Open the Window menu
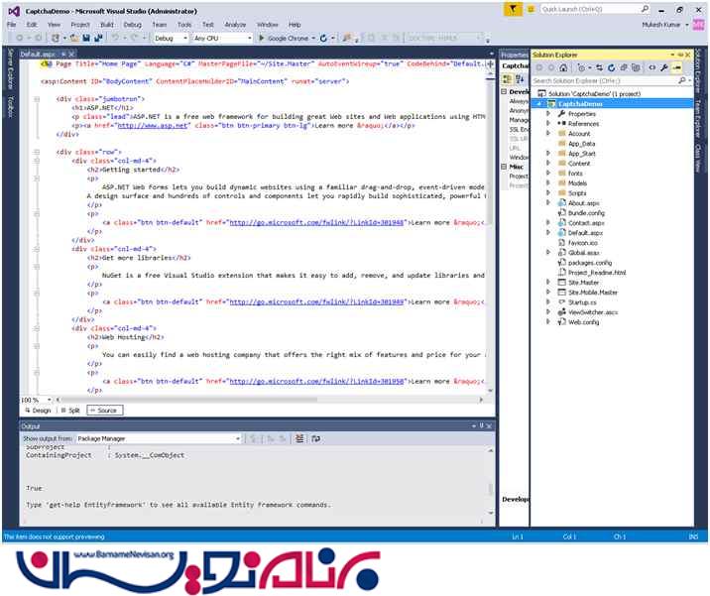 coord(267,25)
